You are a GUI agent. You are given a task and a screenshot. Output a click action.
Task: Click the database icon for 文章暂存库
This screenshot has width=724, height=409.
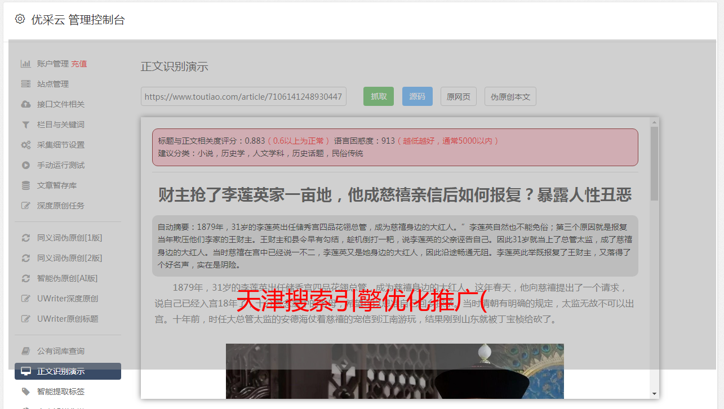[25, 185]
